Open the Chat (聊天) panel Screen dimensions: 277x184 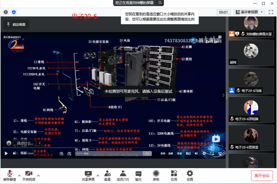click(x=138, y=176)
